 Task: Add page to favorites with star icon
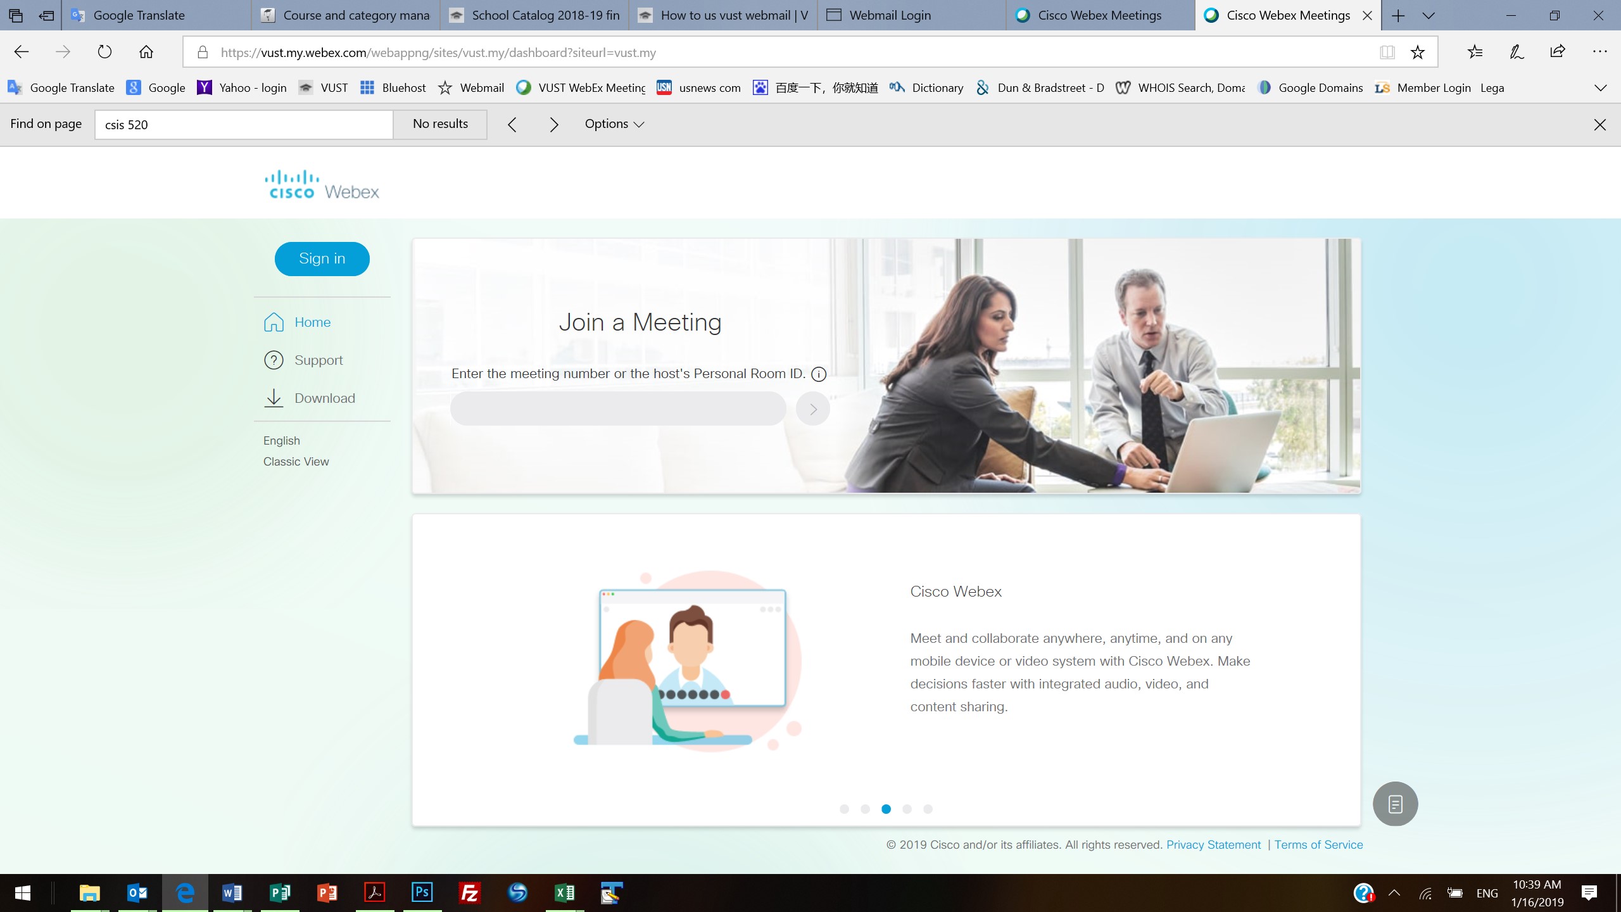click(1418, 53)
